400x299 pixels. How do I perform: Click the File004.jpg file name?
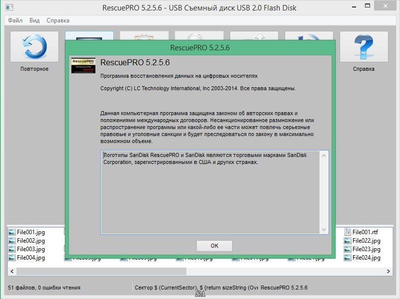tap(31, 258)
